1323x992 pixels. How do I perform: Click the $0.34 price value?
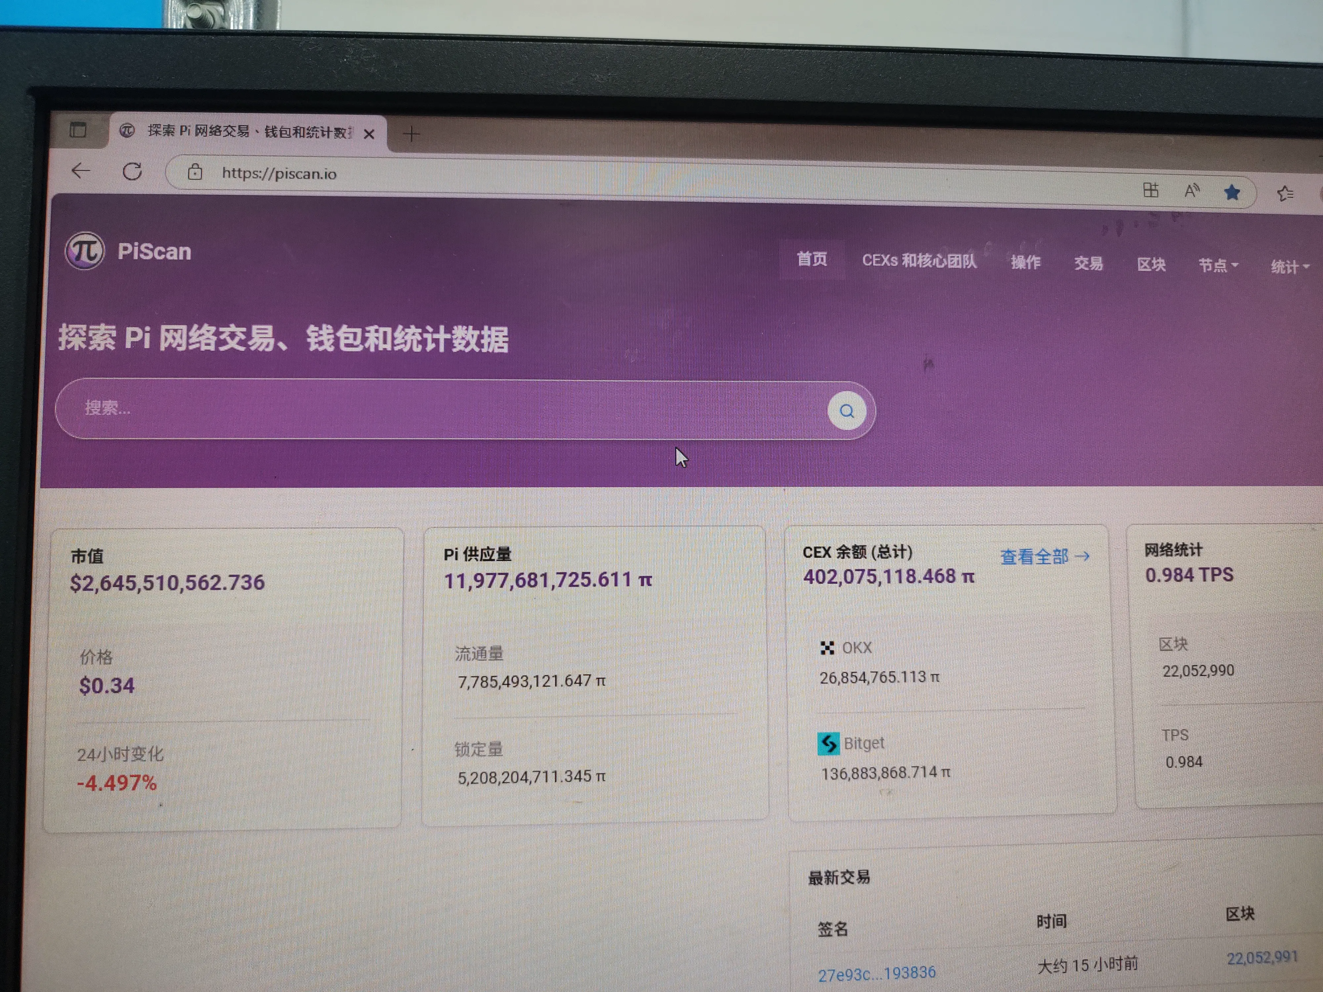pyautogui.click(x=107, y=685)
